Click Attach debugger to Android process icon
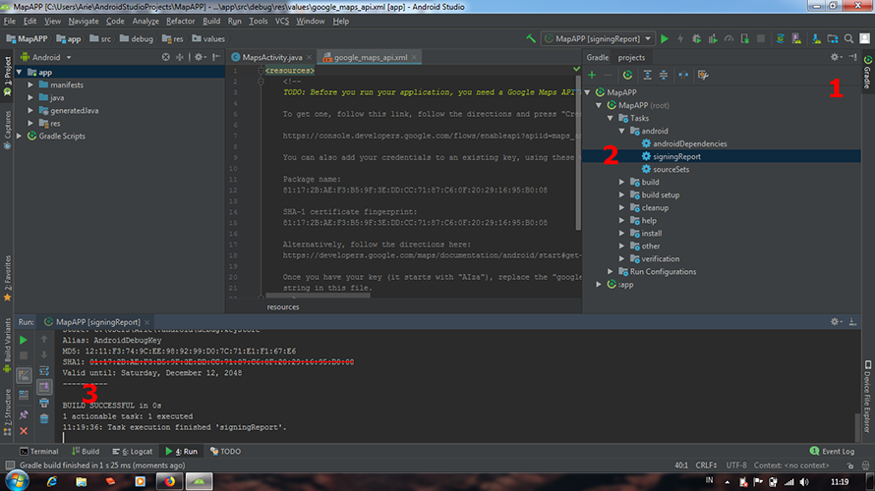 745,39
